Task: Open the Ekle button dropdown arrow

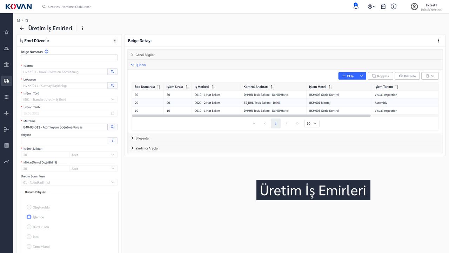Action: coord(362,76)
